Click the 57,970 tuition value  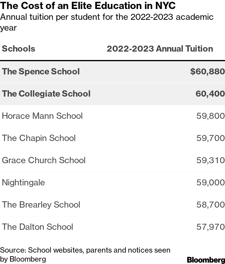[x=210, y=227]
